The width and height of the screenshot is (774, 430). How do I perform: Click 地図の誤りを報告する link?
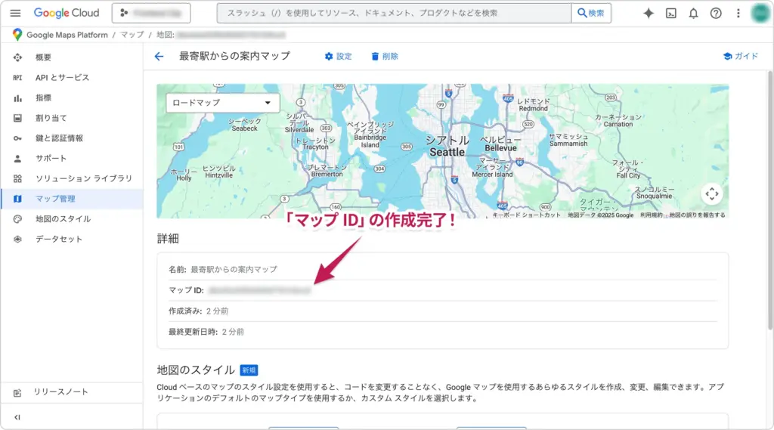tap(698, 215)
